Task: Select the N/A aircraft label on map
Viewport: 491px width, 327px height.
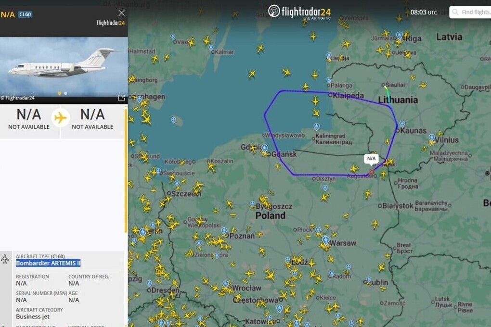Action: click(x=371, y=159)
